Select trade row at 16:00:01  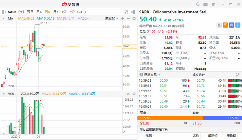coord(164,106)
